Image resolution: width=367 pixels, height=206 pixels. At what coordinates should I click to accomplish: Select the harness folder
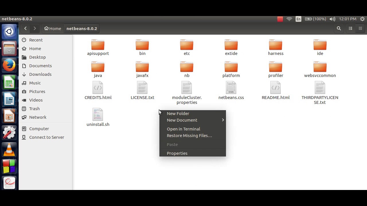click(276, 47)
